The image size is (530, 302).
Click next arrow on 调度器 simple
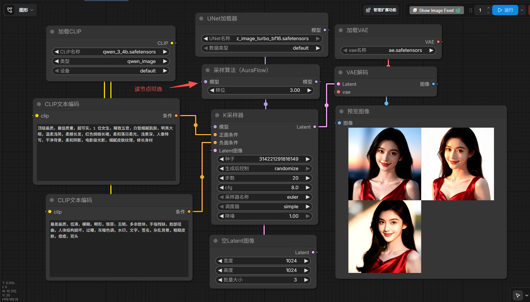[308, 207]
